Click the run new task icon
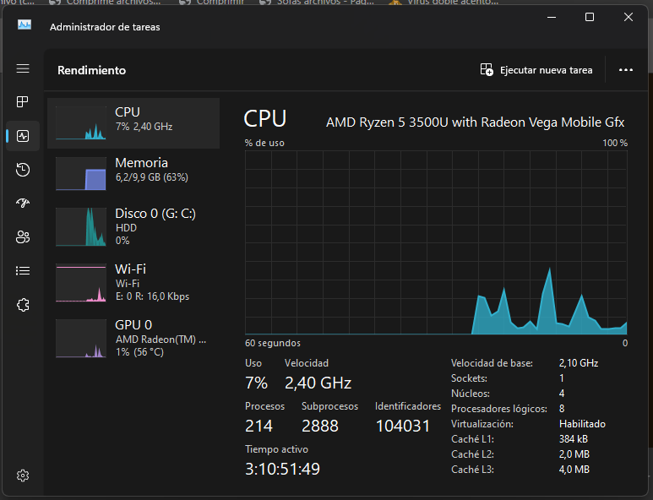653x500 pixels. (x=487, y=69)
